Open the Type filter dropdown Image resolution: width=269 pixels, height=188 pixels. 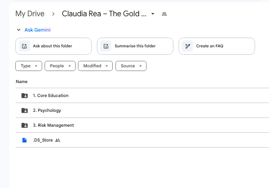tap(29, 66)
